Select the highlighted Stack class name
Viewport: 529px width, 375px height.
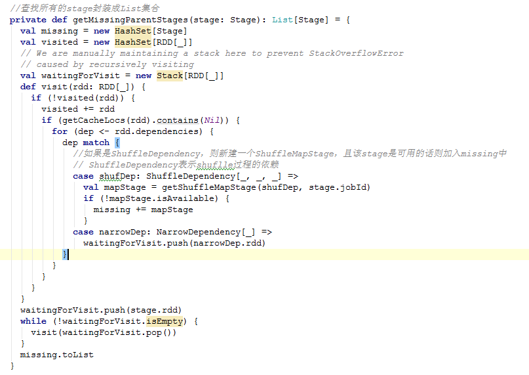pyautogui.click(x=170, y=76)
